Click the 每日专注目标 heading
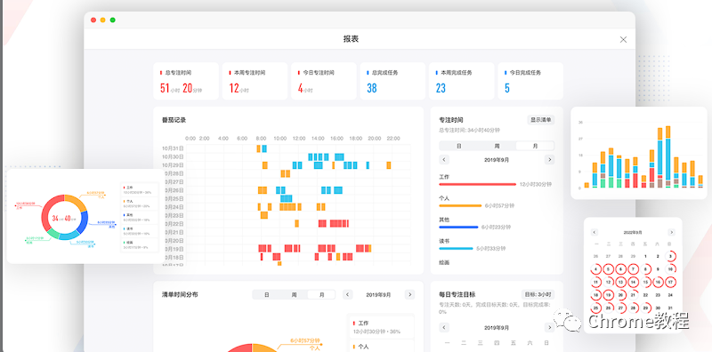This screenshot has width=712, height=352. 457,294
